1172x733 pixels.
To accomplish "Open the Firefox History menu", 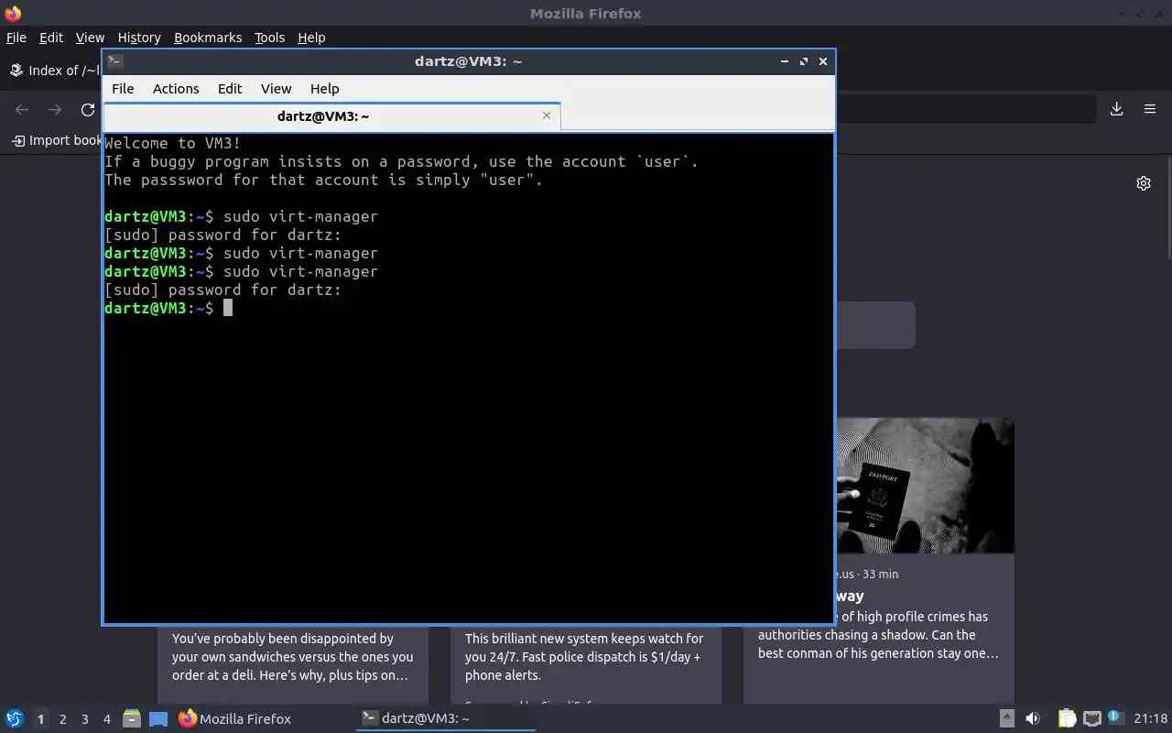I will pyautogui.click(x=139, y=38).
